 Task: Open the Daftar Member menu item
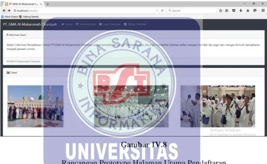coord(135,24)
